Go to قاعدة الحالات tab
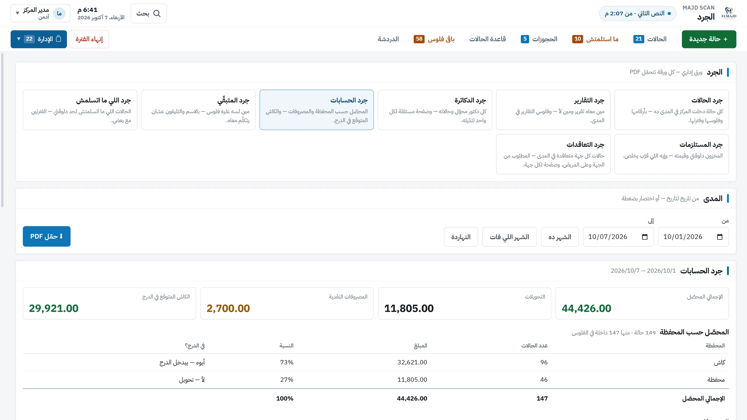This screenshot has width=747, height=420. click(487, 39)
